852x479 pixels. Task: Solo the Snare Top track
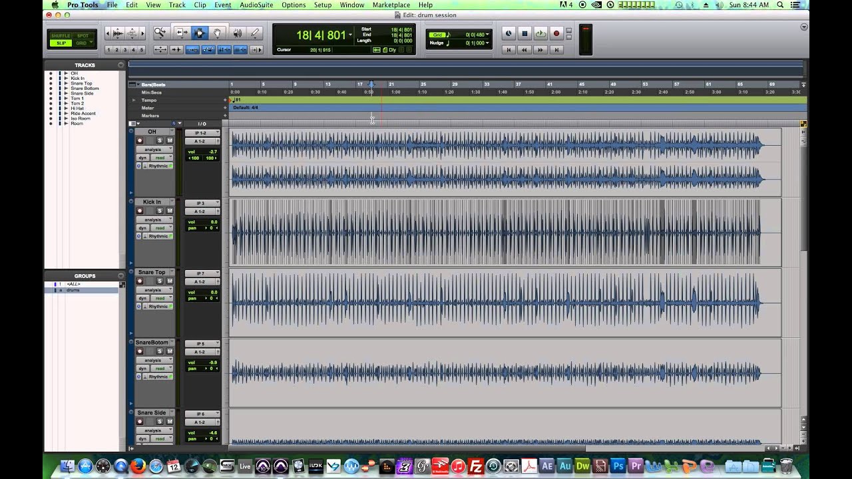point(159,281)
